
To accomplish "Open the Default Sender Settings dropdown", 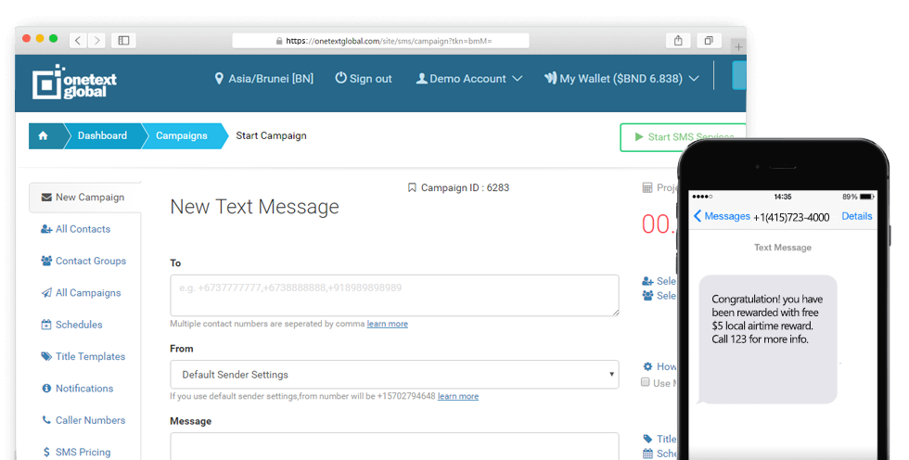I will tap(394, 375).
